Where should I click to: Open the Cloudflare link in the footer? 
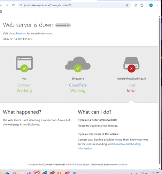click(122, 165)
